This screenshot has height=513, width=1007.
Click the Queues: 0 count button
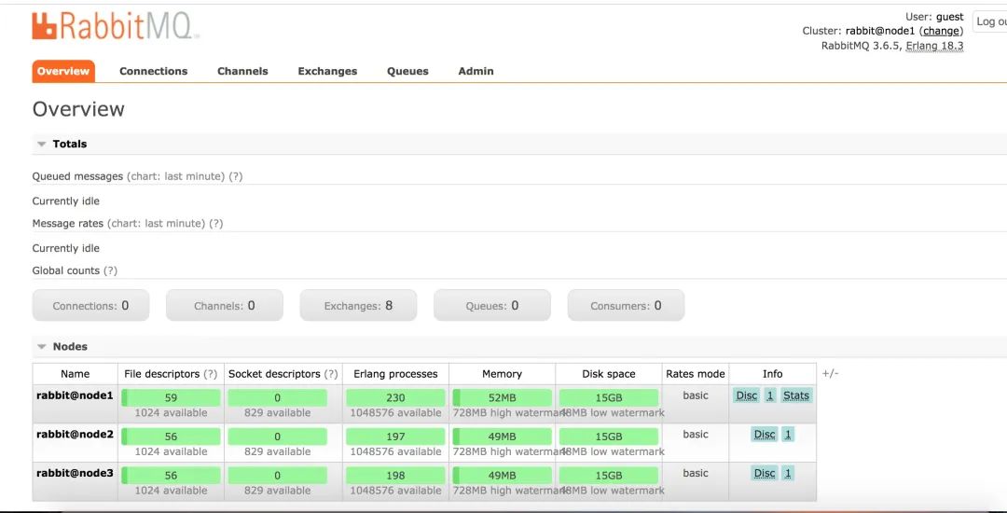492,306
